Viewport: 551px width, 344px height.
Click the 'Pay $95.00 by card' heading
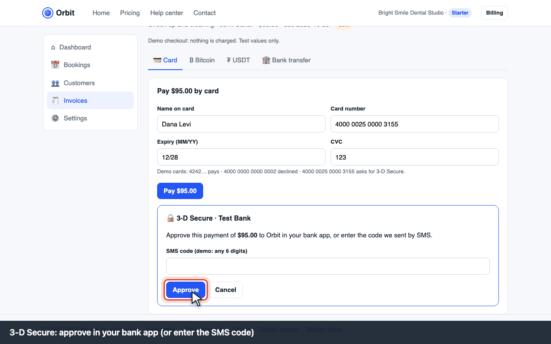[x=188, y=91]
